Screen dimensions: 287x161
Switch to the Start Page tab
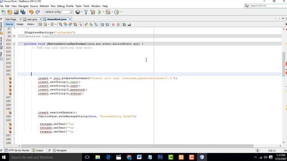(x=11, y=19)
